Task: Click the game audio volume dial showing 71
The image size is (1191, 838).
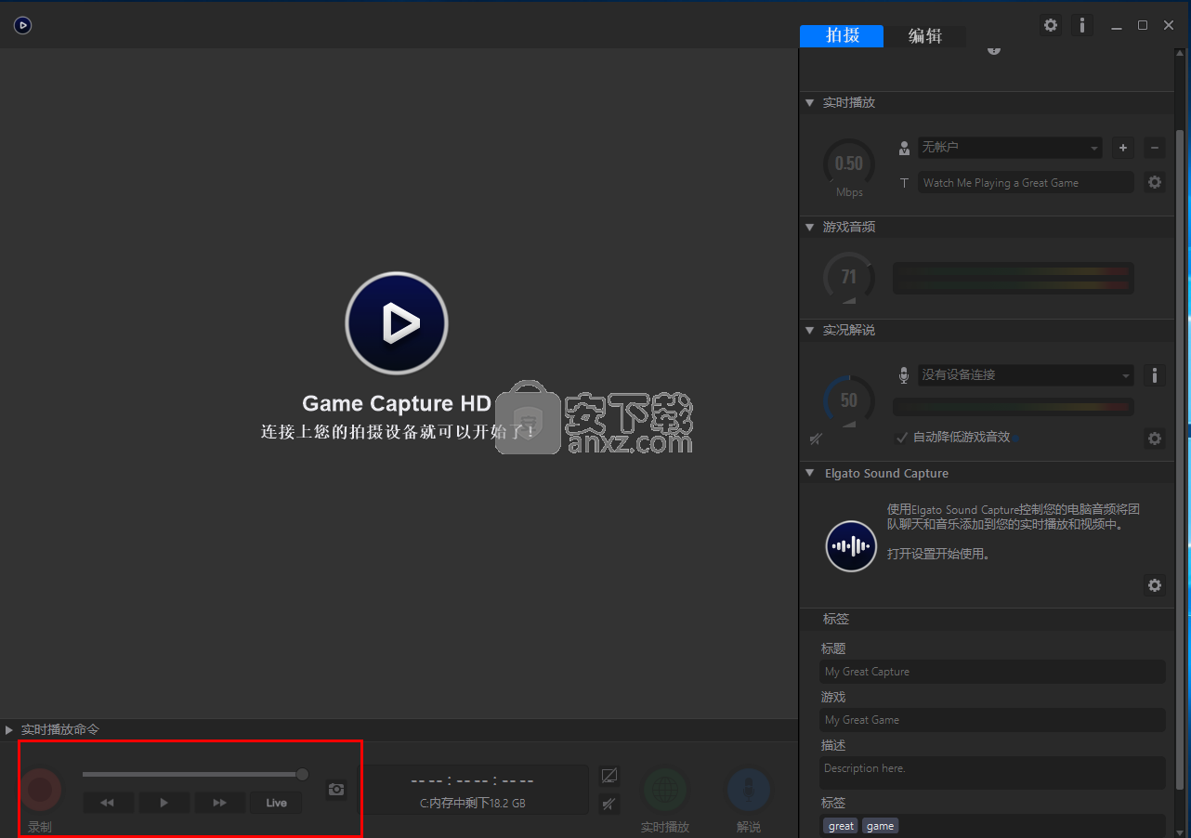Action: (x=849, y=277)
